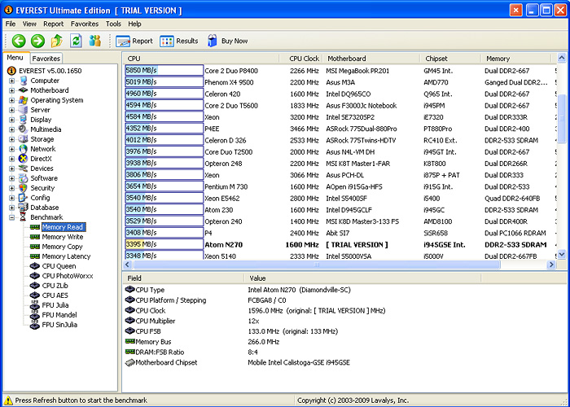Image resolution: width=570 pixels, height=407 pixels.
Task: Expand the Operating System tree node
Action: coord(11,100)
